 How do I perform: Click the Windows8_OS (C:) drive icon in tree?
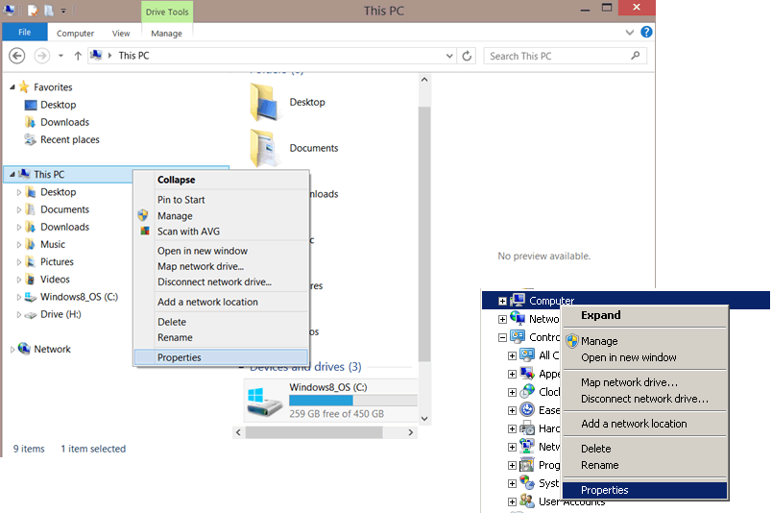(31, 297)
